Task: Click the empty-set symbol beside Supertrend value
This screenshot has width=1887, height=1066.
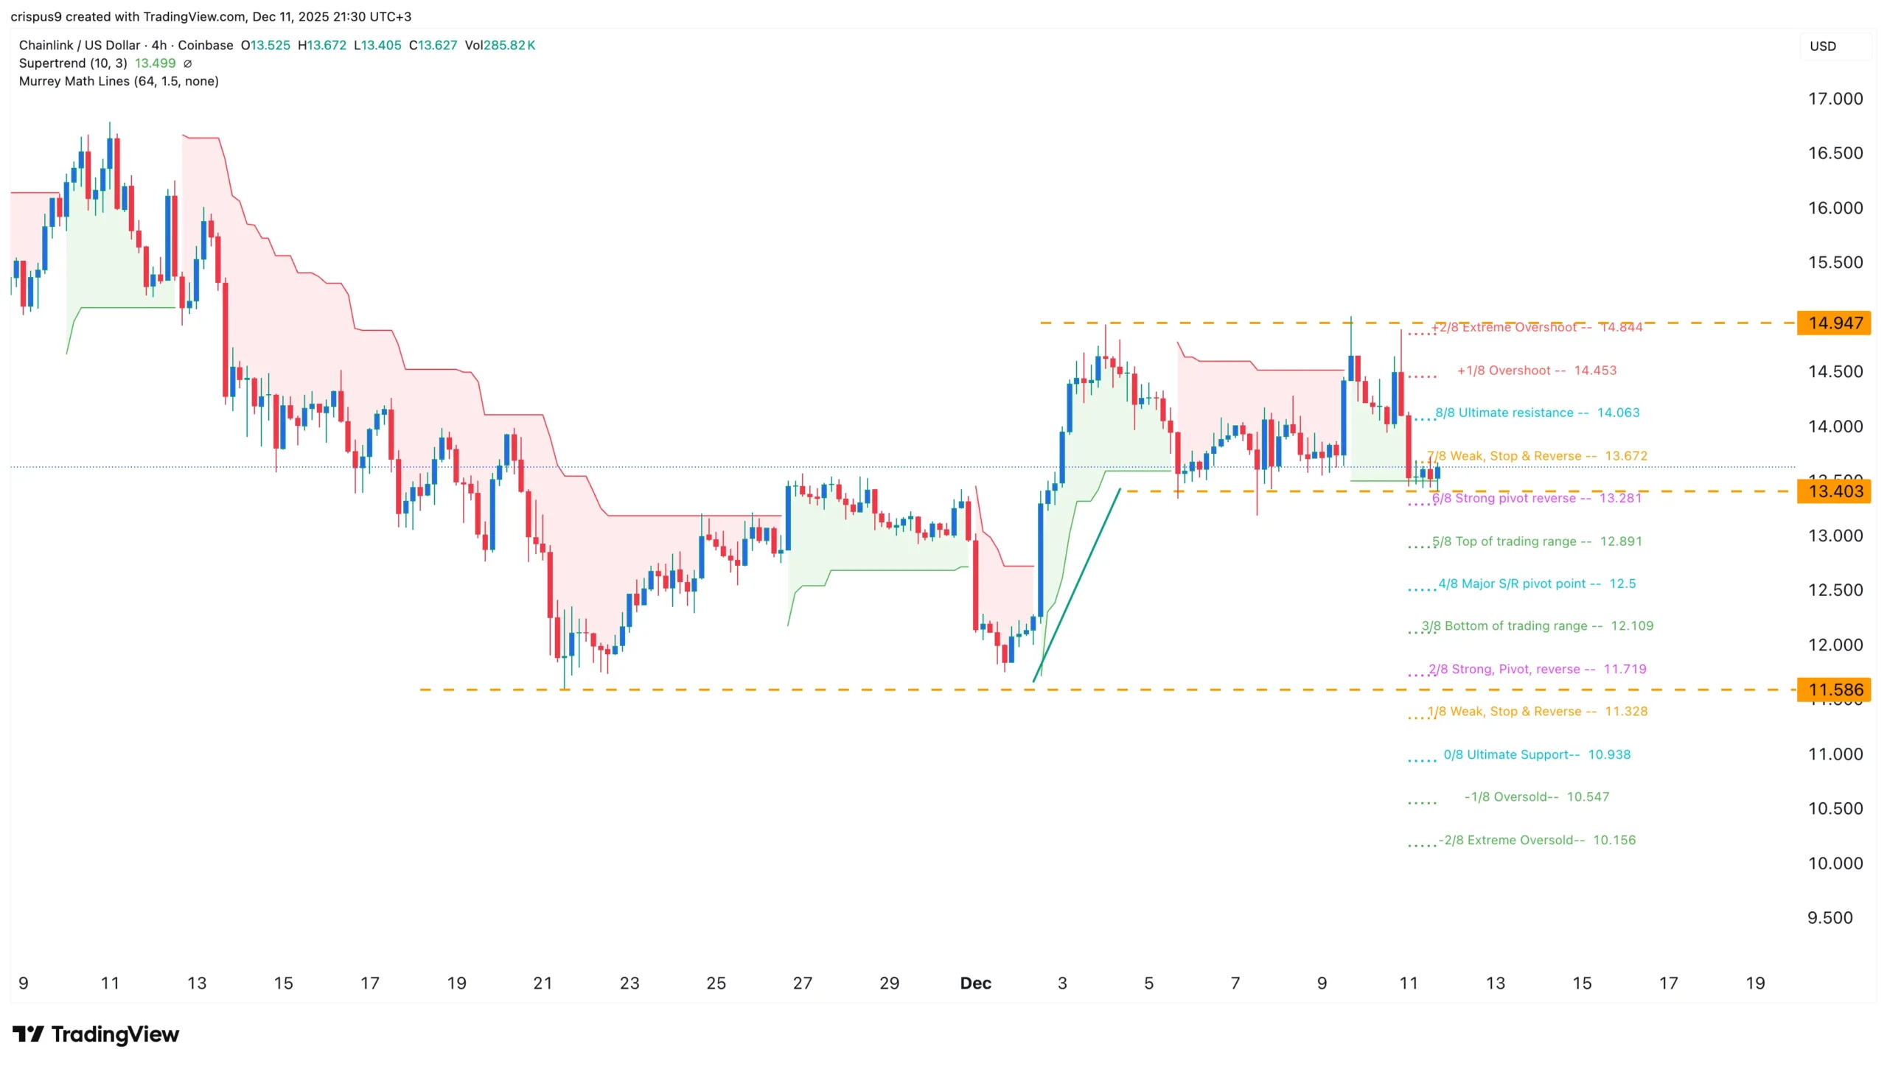Action: [x=187, y=63]
